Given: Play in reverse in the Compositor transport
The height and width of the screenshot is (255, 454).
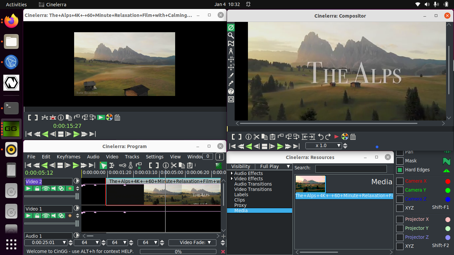Looking at the screenshot, I should point(248,146).
